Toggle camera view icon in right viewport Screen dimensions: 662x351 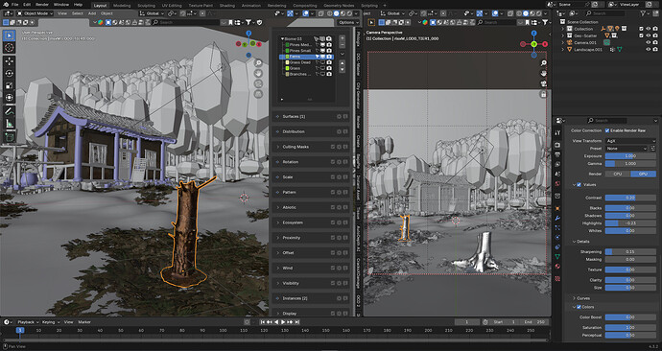point(543,83)
